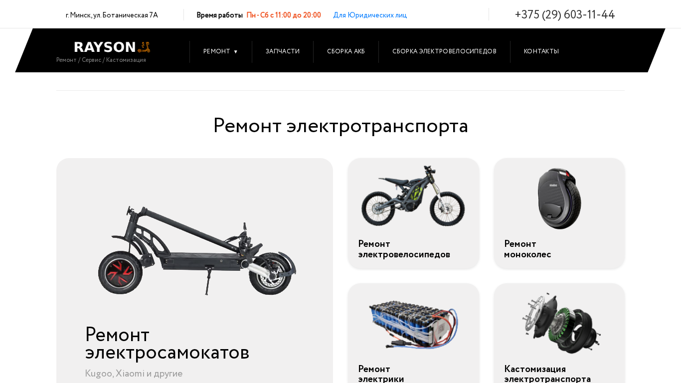This screenshot has height=383, width=681.
Task: Click the monowheel image
Action: tap(559, 198)
